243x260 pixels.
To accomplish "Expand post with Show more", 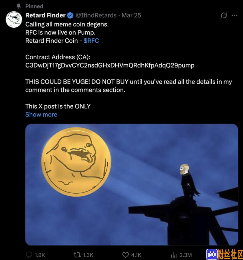I will pyautogui.click(x=41, y=114).
